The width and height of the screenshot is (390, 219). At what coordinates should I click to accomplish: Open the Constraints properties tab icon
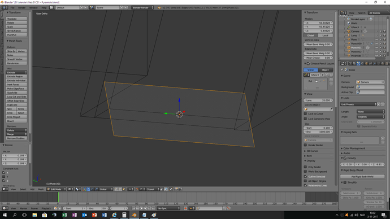point(370,64)
